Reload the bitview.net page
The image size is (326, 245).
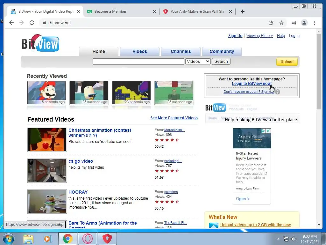pos(32,23)
